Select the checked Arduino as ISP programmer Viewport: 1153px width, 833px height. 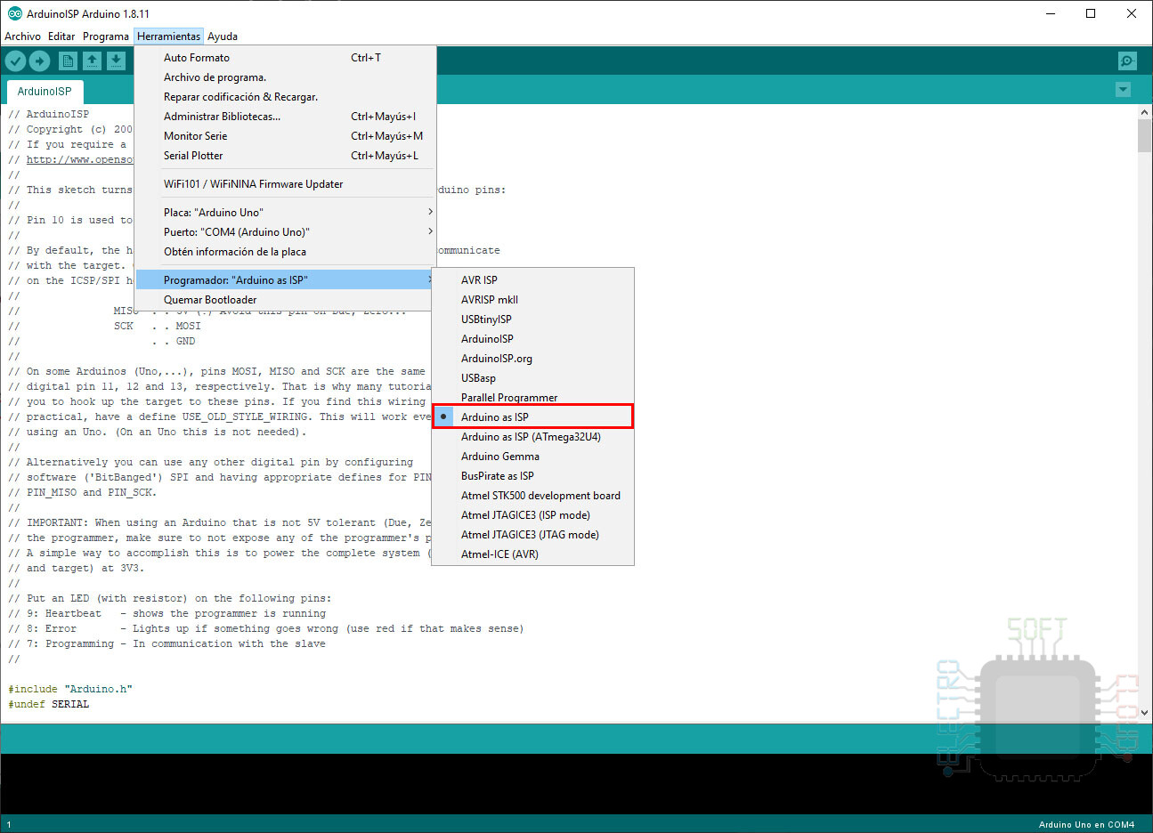(532, 417)
